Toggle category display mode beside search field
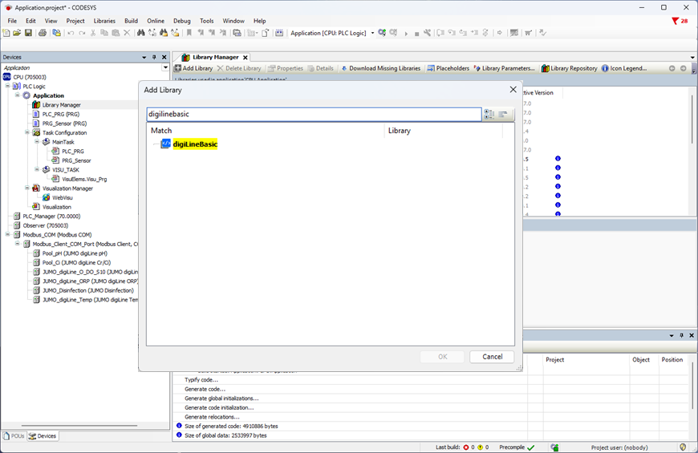 489,115
